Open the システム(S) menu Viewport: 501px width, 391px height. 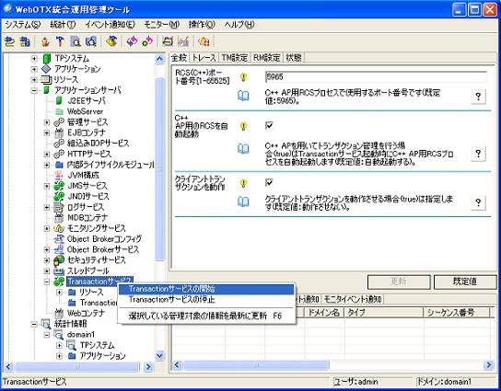pos(22,25)
